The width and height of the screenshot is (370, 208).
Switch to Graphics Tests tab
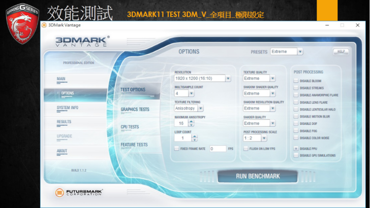point(135,109)
